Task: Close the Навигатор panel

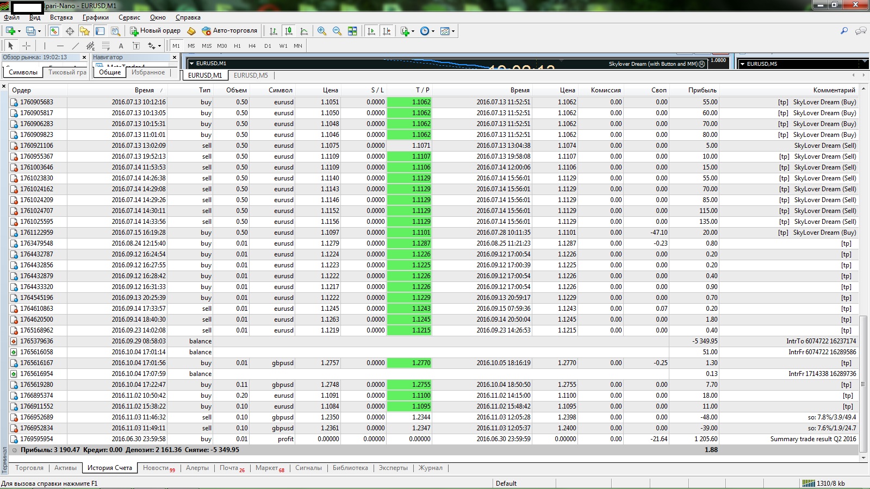Action: (175, 57)
